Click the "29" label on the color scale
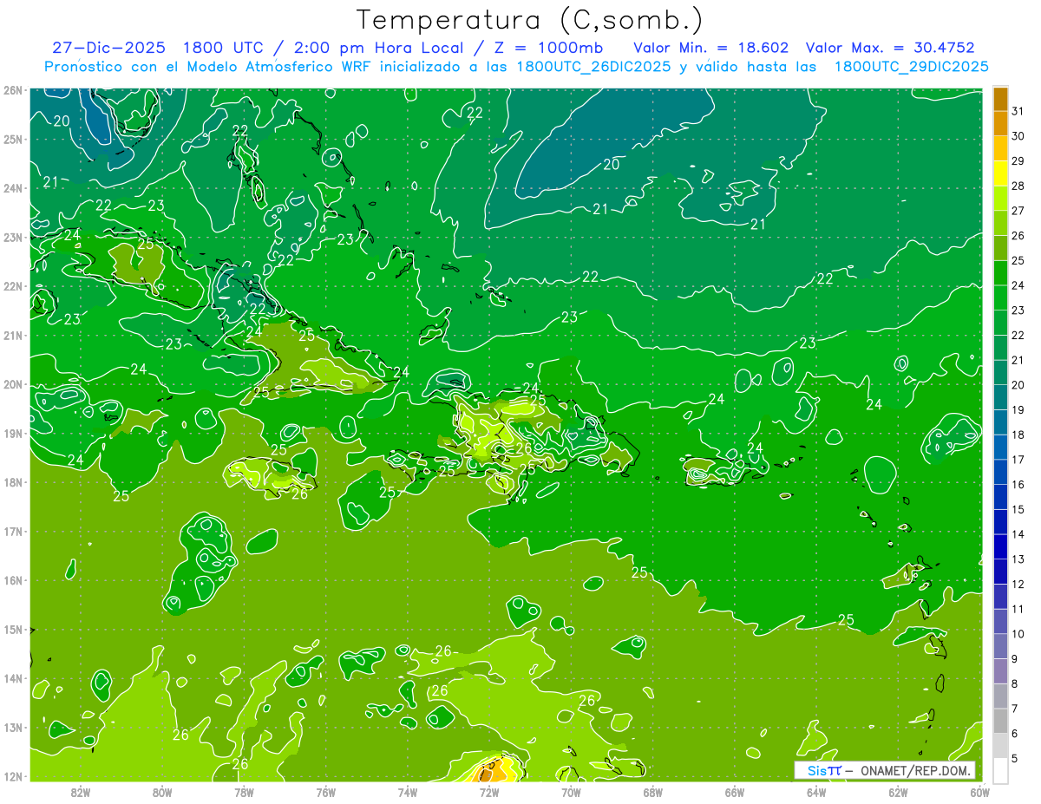The height and width of the screenshot is (804, 1041). (x=1018, y=161)
